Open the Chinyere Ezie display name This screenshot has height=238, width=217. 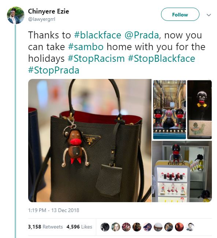(48, 11)
